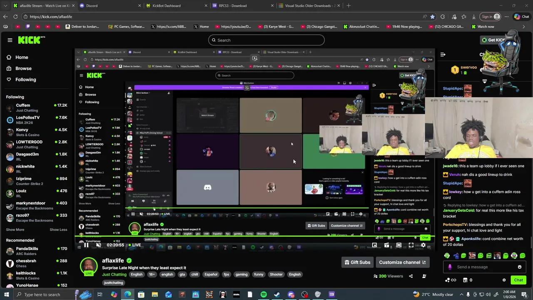Select PandaSkills under Recommended
Viewport: 533px width, 300px height.
(x=37, y=251)
